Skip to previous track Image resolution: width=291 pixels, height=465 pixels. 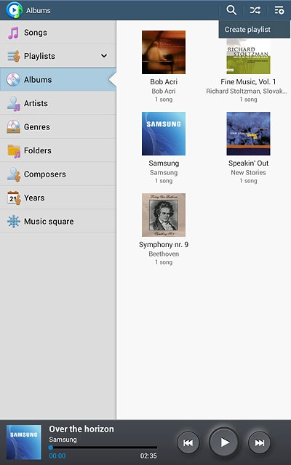tap(188, 442)
